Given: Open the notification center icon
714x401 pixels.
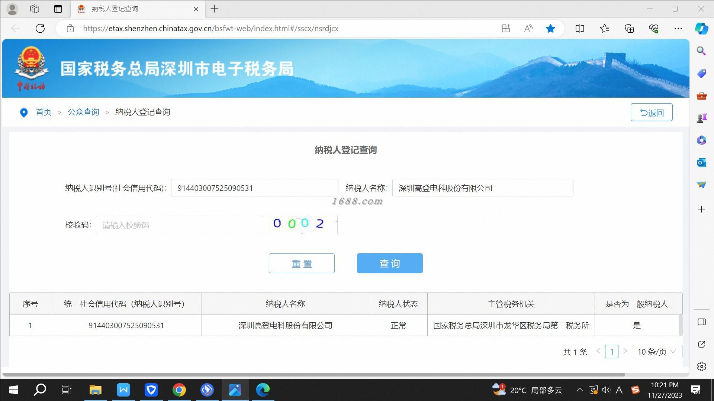Looking at the screenshot, I should [695, 390].
